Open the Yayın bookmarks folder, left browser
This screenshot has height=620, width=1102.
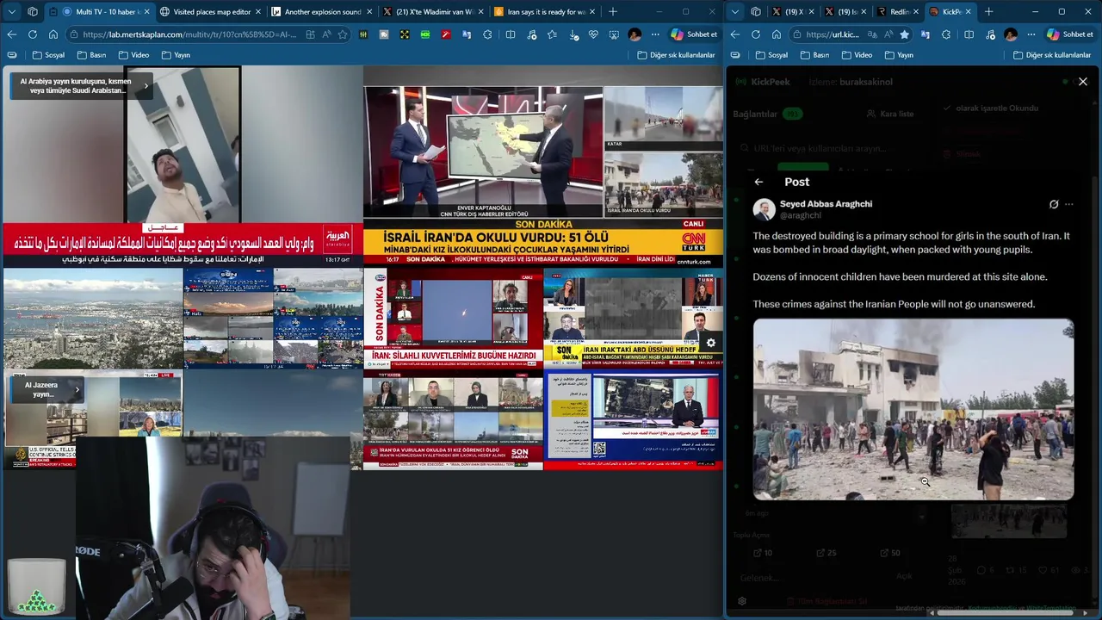[176, 55]
